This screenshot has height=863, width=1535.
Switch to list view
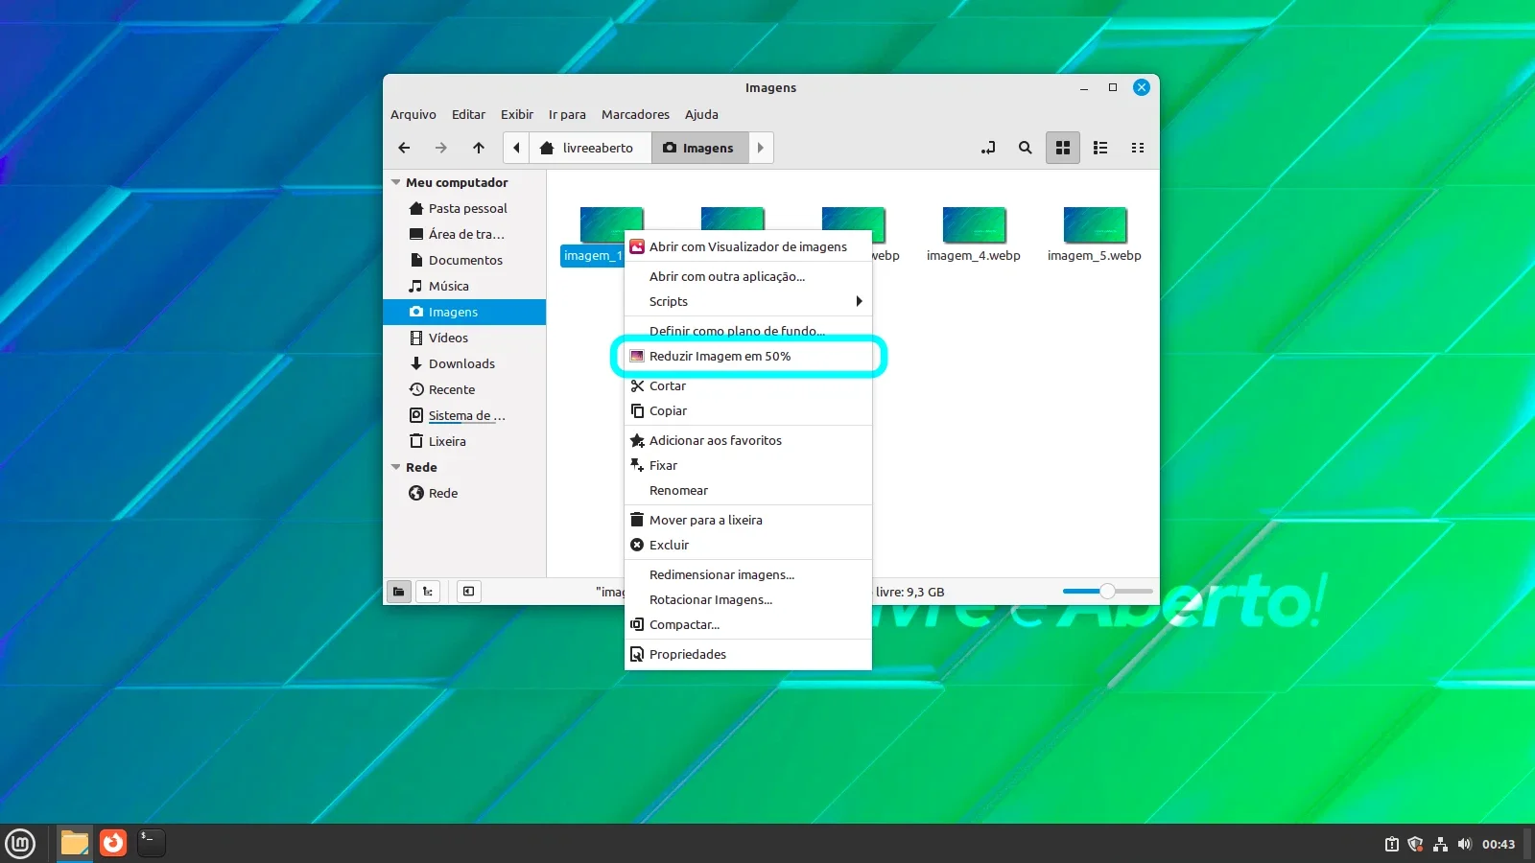coord(1100,148)
